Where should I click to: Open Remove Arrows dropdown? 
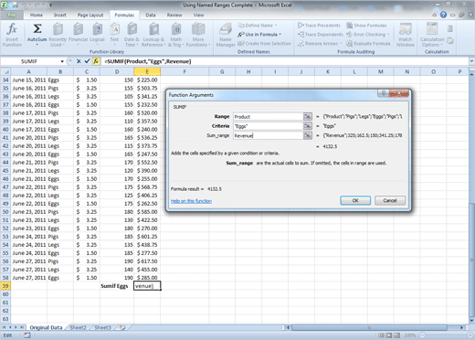(x=320, y=44)
